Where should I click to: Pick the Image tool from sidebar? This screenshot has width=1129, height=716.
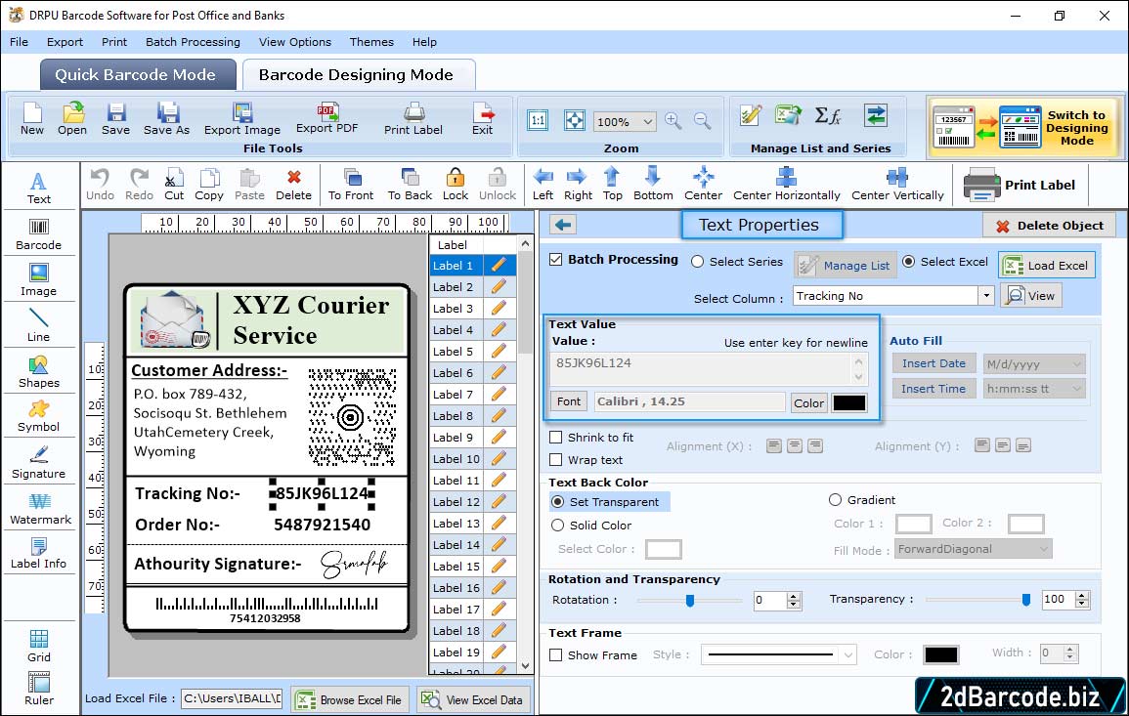click(39, 280)
